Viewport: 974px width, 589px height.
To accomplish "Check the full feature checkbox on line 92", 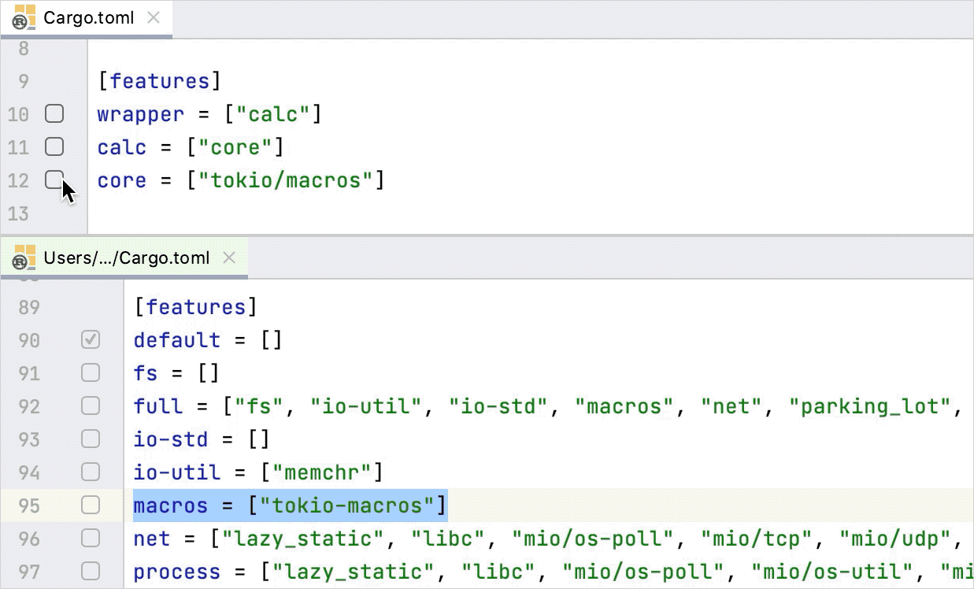I will 90,406.
